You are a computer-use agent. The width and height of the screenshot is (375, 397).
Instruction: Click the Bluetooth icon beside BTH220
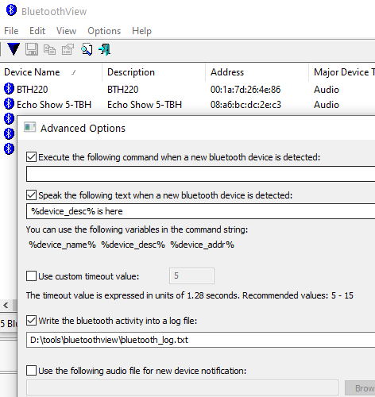[x=9, y=89]
